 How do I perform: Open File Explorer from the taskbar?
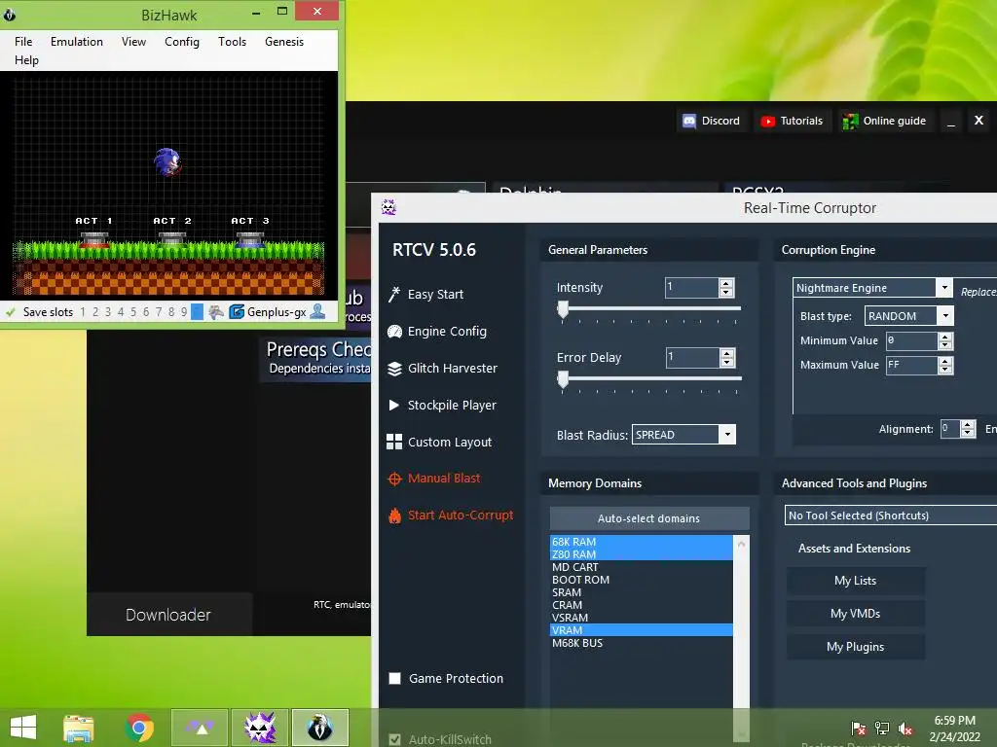[x=78, y=728]
